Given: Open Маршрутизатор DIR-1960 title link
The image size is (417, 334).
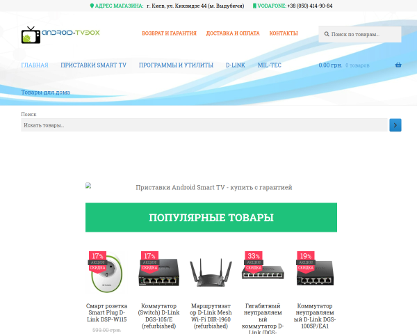Looking at the screenshot, I should (211, 316).
